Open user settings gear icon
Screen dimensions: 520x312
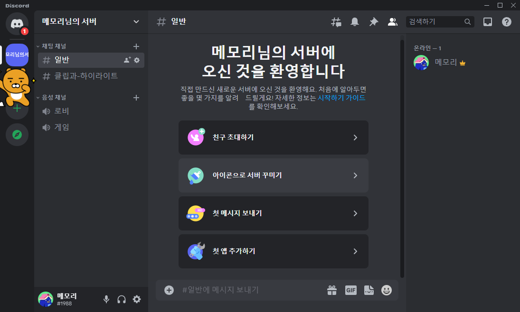click(137, 299)
